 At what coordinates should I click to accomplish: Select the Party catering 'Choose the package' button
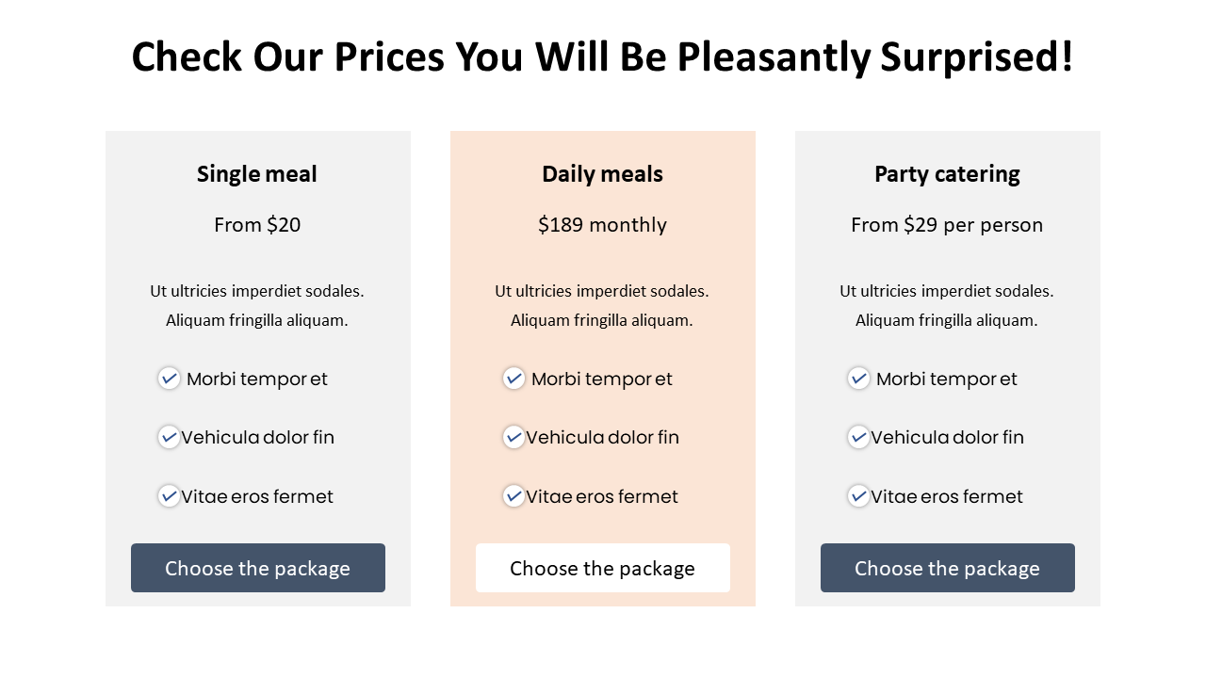point(947,568)
